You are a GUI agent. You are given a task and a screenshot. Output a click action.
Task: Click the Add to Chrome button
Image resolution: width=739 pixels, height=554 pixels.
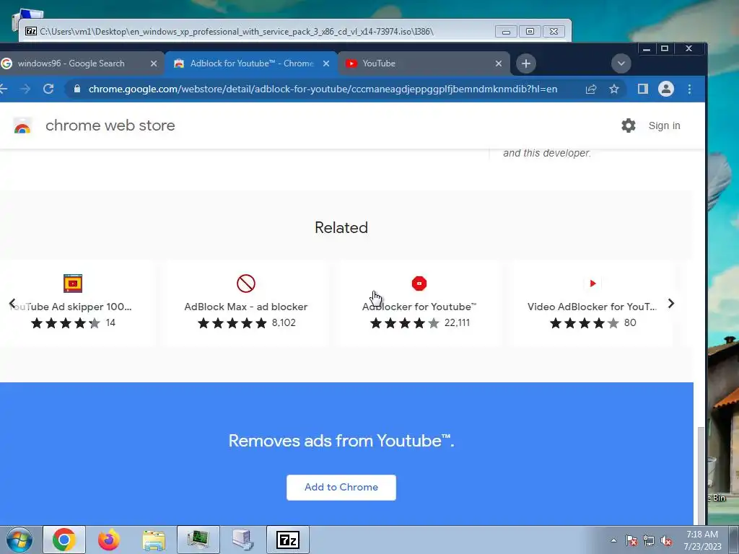tap(341, 487)
